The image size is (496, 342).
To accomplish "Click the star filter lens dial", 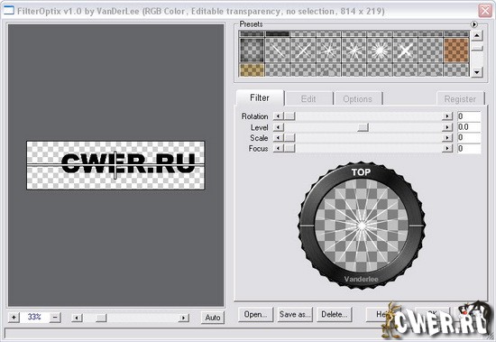I will click(362, 226).
